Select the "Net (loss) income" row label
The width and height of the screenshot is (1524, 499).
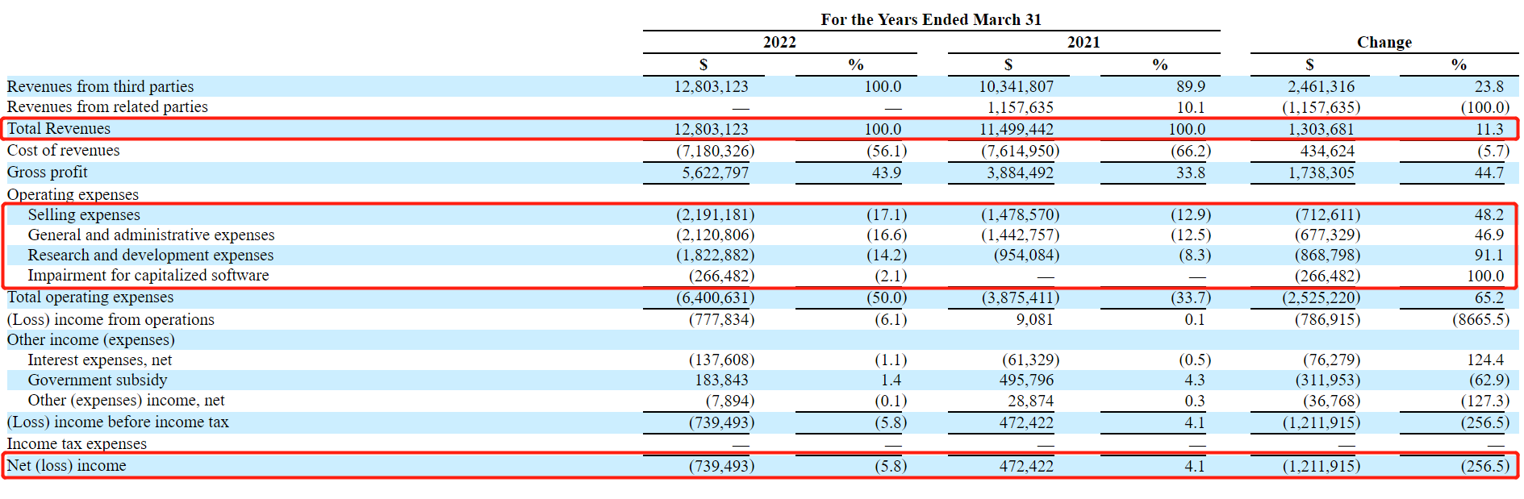click(x=66, y=466)
